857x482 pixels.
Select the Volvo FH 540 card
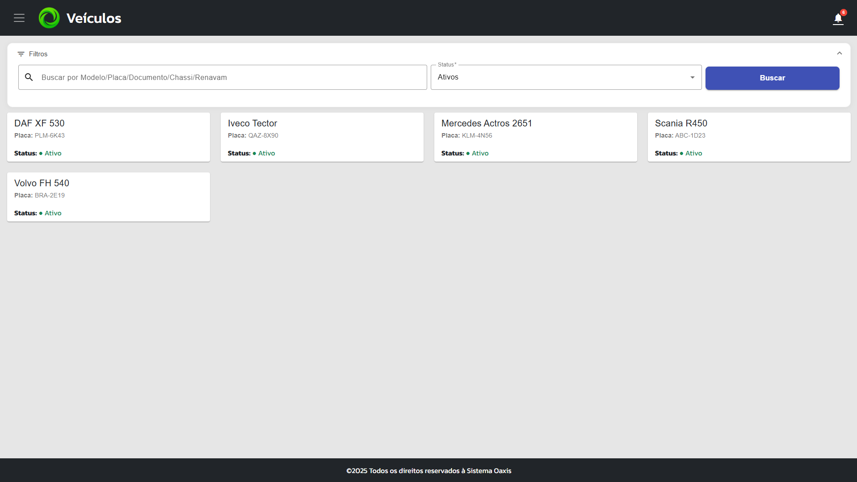108,197
